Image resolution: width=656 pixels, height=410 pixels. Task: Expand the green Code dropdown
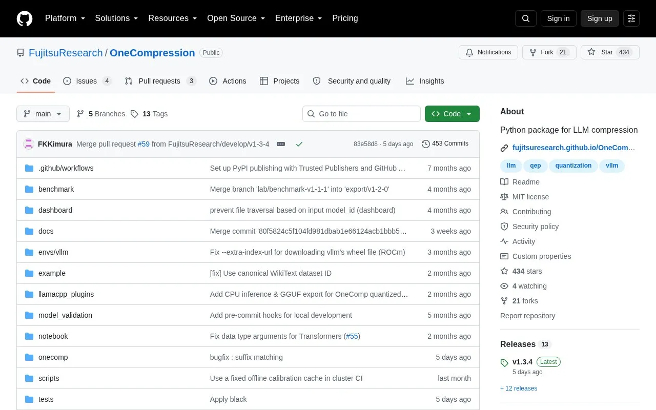(452, 114)
